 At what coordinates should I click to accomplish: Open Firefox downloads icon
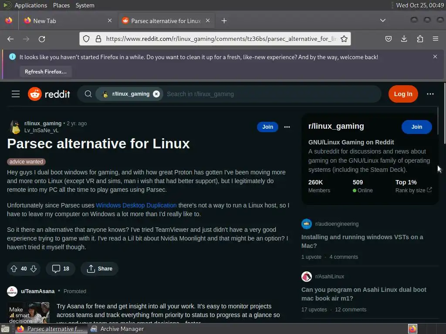[404, 39]
